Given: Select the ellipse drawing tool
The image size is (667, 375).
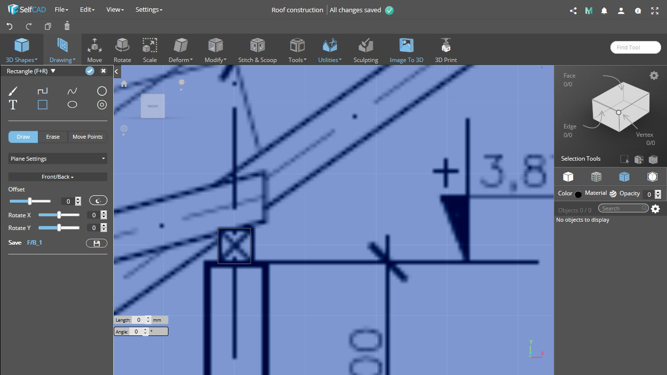Looking at the screenshot, I should pyautogui.click(x=72, y=104).
